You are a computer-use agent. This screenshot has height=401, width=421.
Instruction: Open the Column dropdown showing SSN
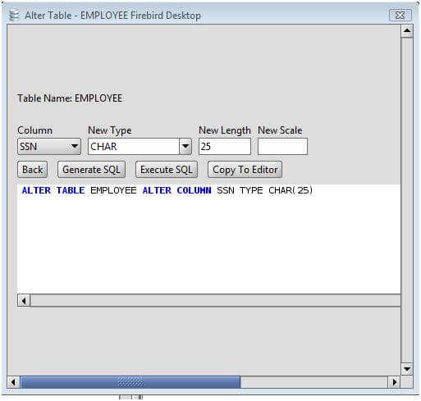coord(49,147)
